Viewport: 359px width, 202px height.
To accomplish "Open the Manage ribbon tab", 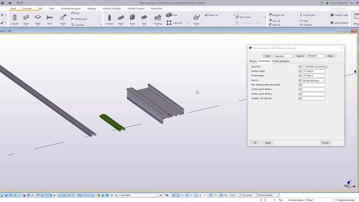I will pyautogui.click(x=91, y=8).
